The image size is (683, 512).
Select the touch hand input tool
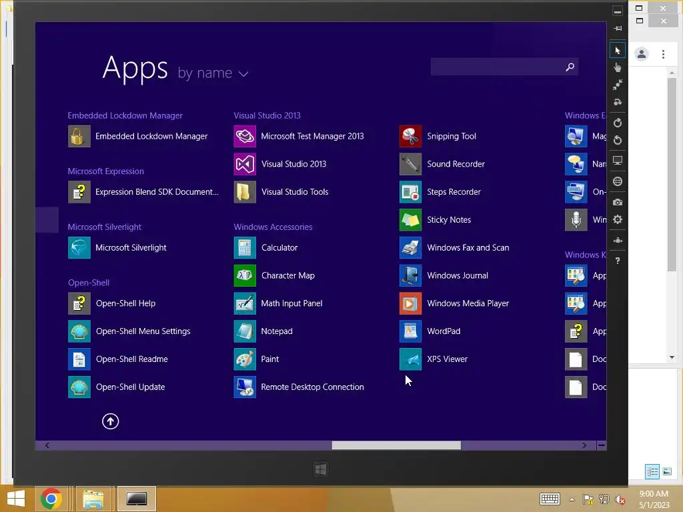[x=618, y=67]
